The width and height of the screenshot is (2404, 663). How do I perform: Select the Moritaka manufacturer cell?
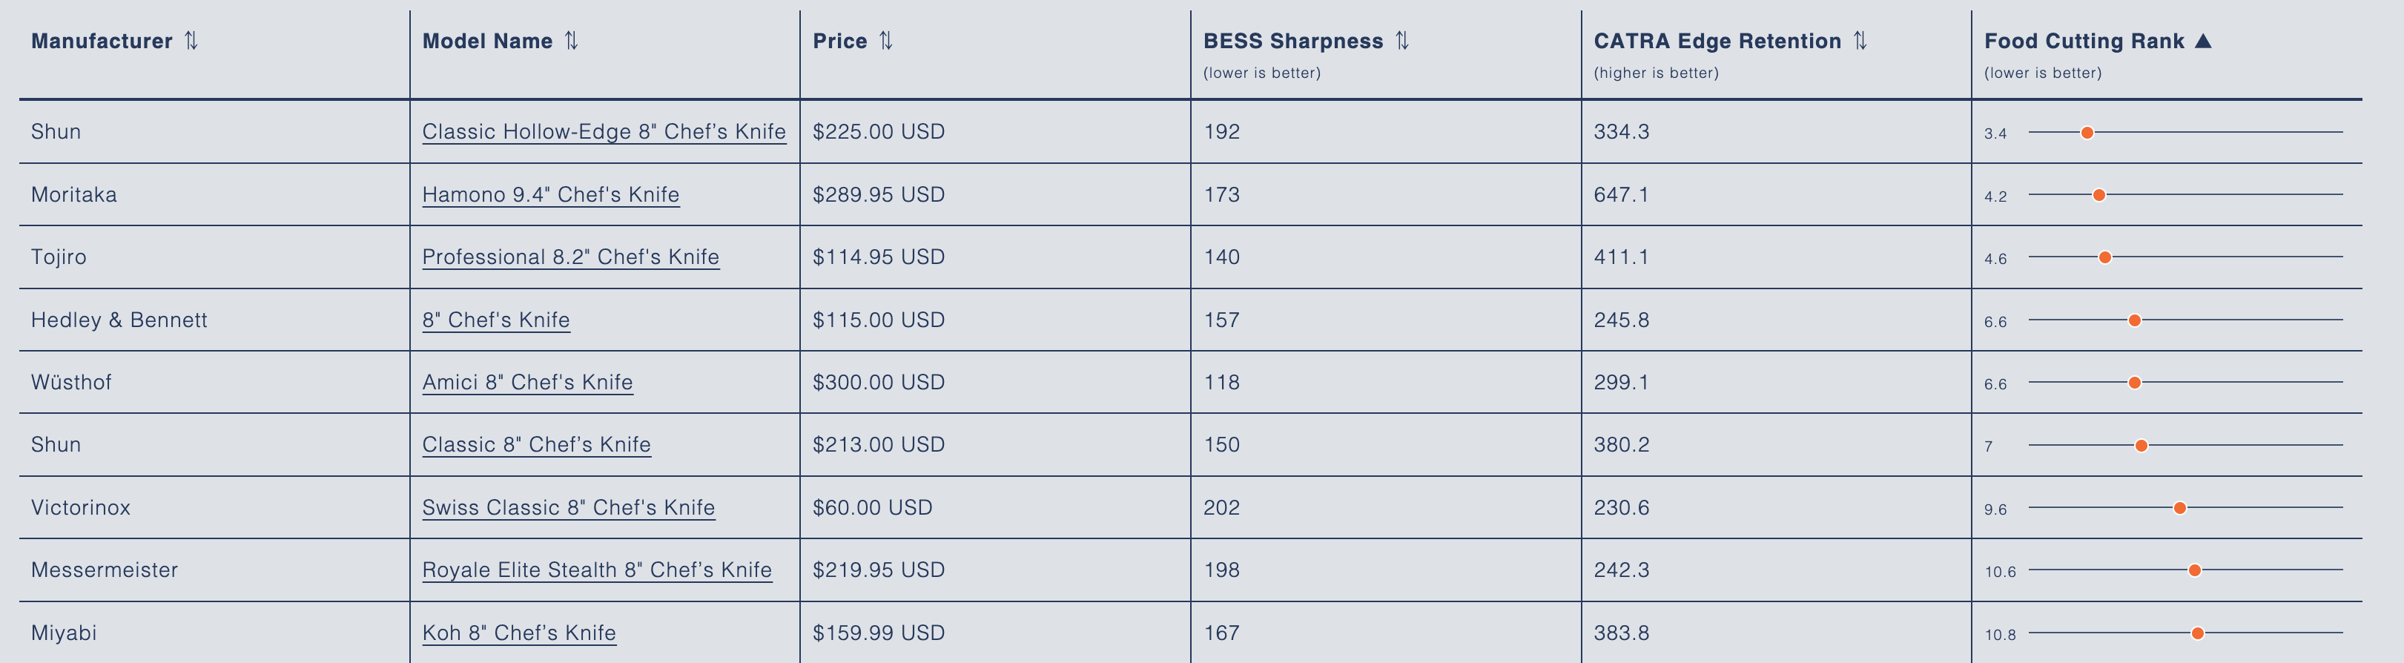click(73, 194)
